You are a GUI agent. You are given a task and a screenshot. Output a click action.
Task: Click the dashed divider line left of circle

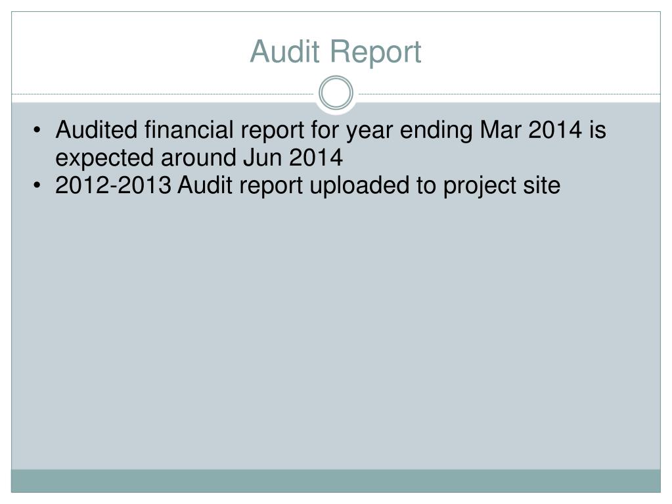click(163, 94)
